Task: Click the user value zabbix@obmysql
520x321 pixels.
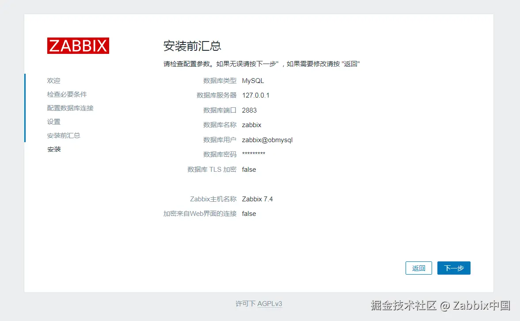Action: pos(267,140)
